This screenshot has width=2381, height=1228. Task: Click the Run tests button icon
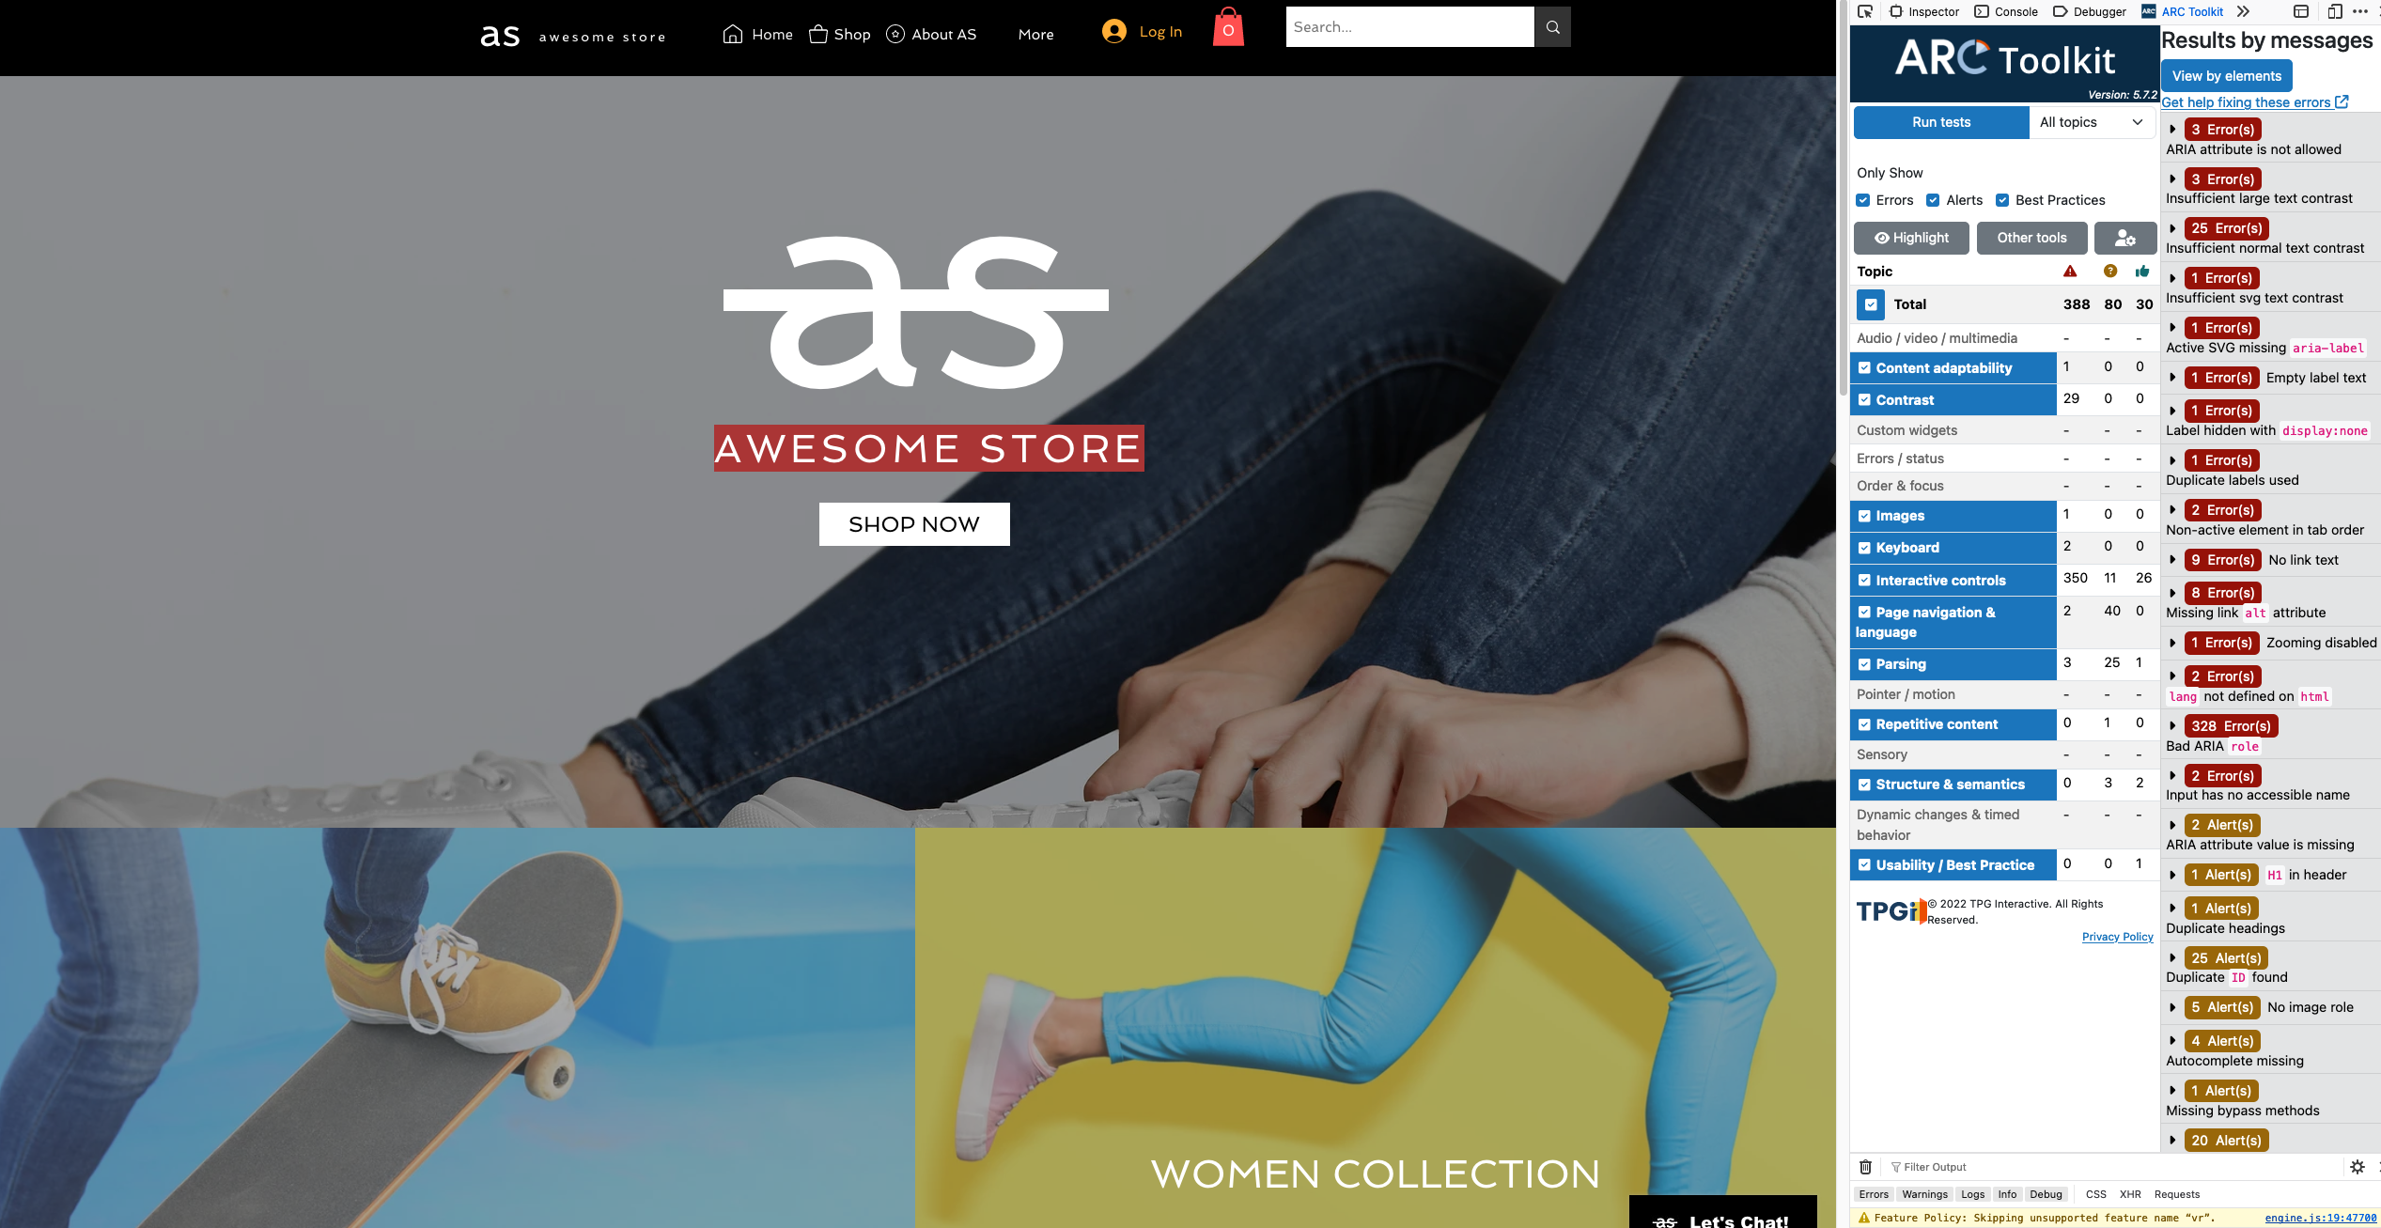point(1941,122)
